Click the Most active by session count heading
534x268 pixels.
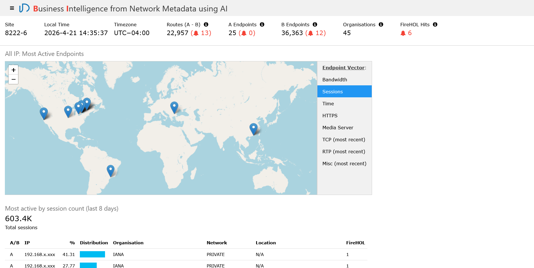[62, 209]
